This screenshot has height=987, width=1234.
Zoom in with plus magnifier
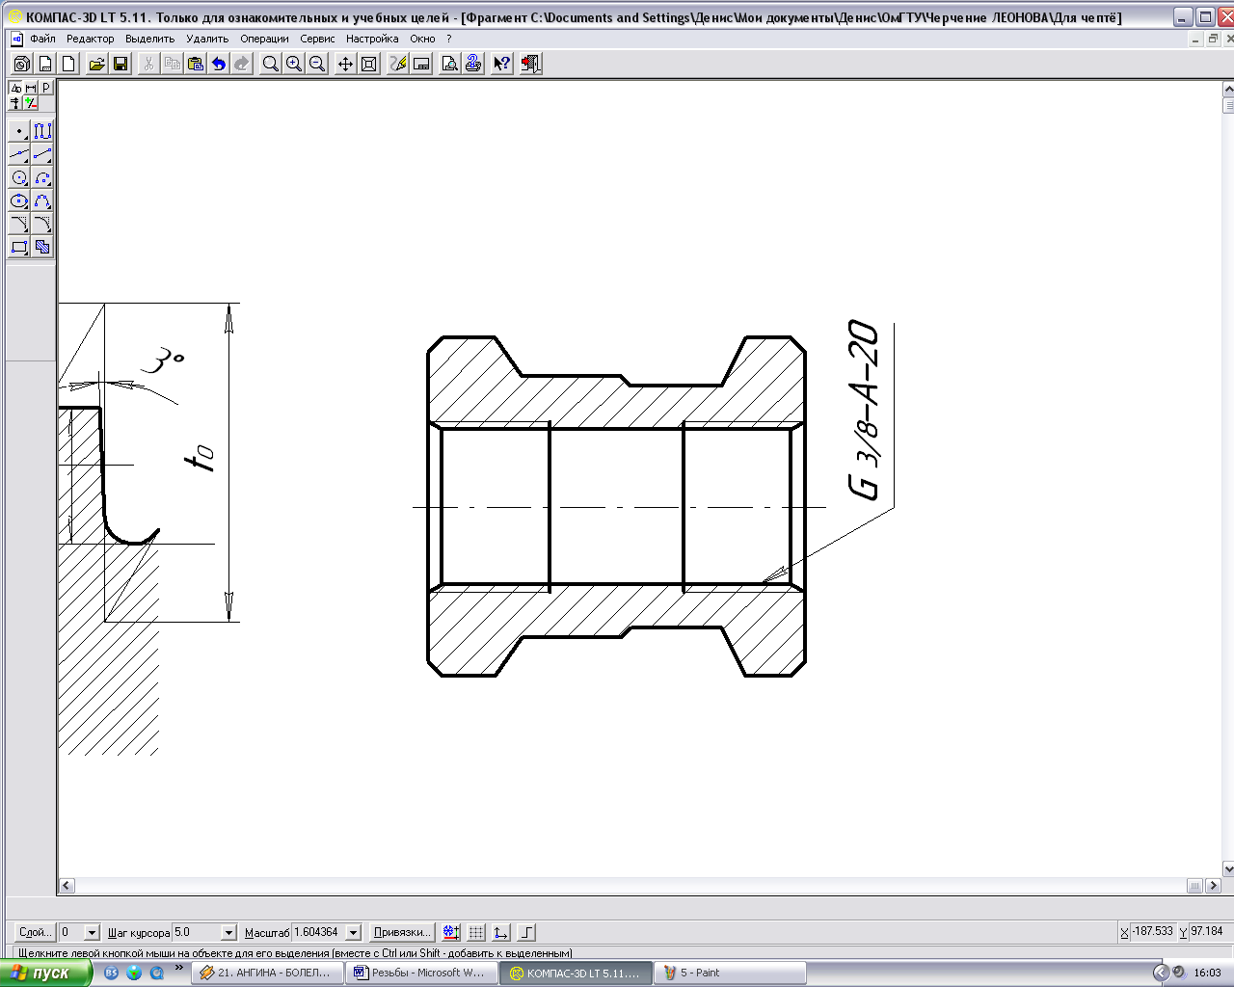(294, 64)
